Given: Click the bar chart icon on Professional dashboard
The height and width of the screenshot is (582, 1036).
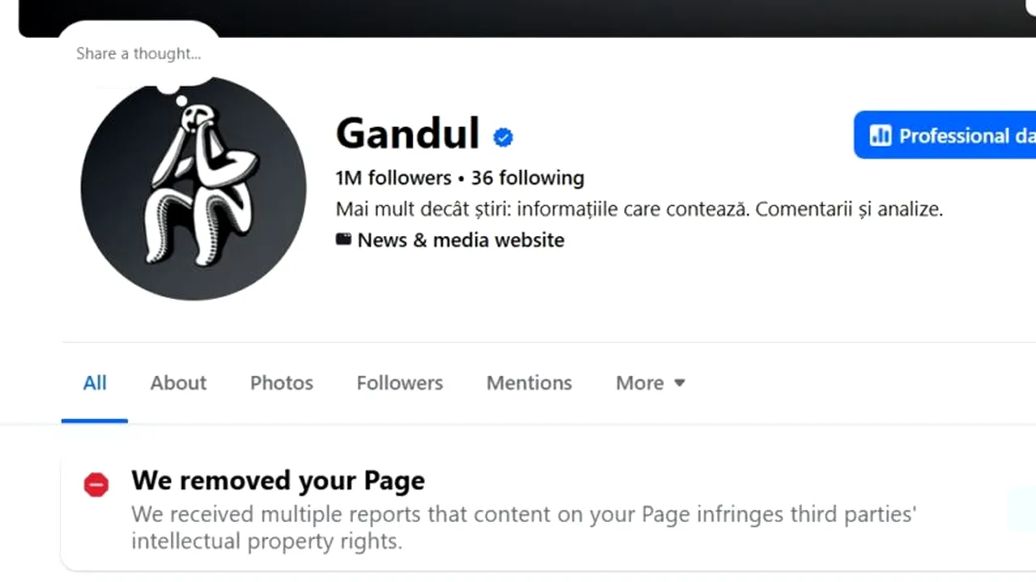Looking at the screenshot, I should pos(880,135).
